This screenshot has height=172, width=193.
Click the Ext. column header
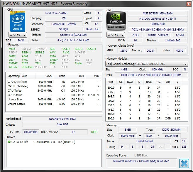(168, 82)
